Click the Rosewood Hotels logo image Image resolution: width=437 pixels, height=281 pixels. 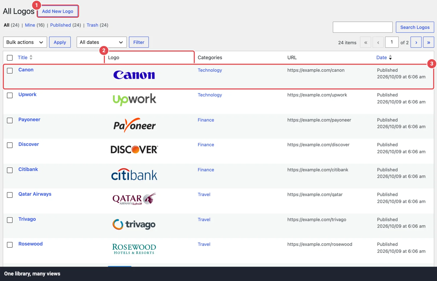coord(134,249)
